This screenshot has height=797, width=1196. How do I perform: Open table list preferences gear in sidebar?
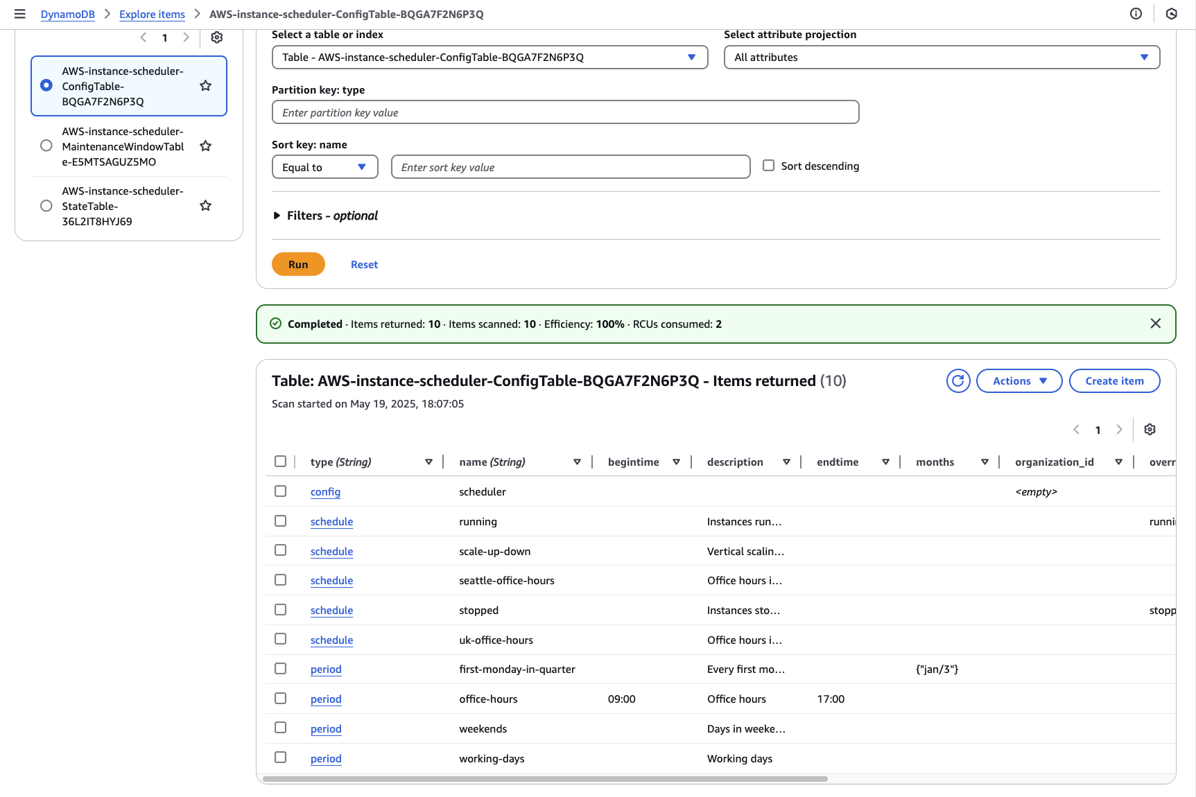217,37
